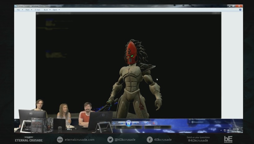This screenshot has width=254, height=144.
Task: Click the #40kcrusade hashtag text
Action: (x=198, y=141)
